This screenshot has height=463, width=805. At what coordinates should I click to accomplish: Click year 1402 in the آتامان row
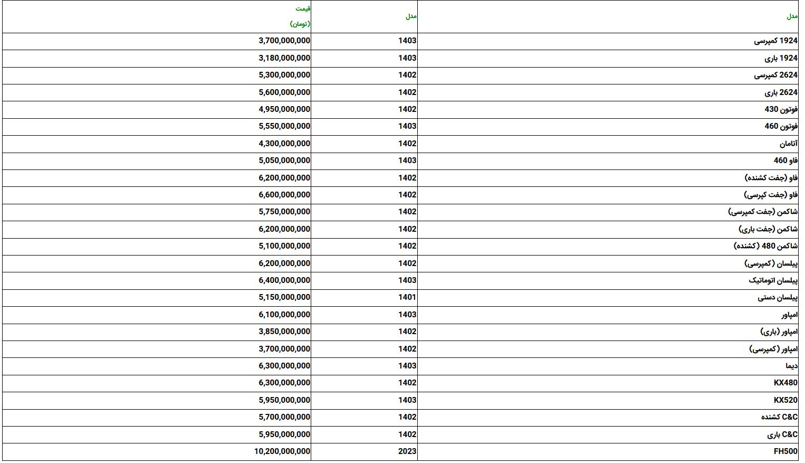pos(407,144)
